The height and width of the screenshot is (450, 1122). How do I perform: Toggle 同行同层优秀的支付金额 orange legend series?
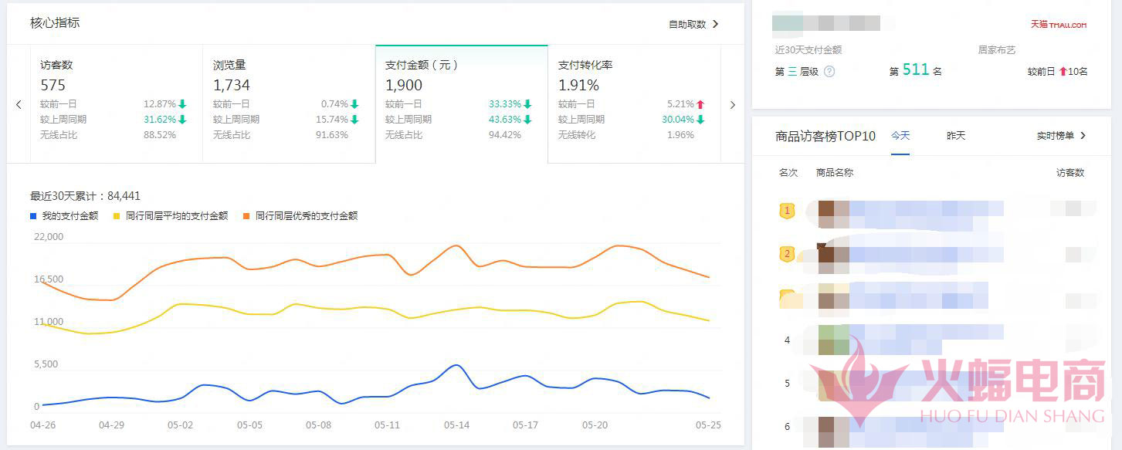coord(300,216)
